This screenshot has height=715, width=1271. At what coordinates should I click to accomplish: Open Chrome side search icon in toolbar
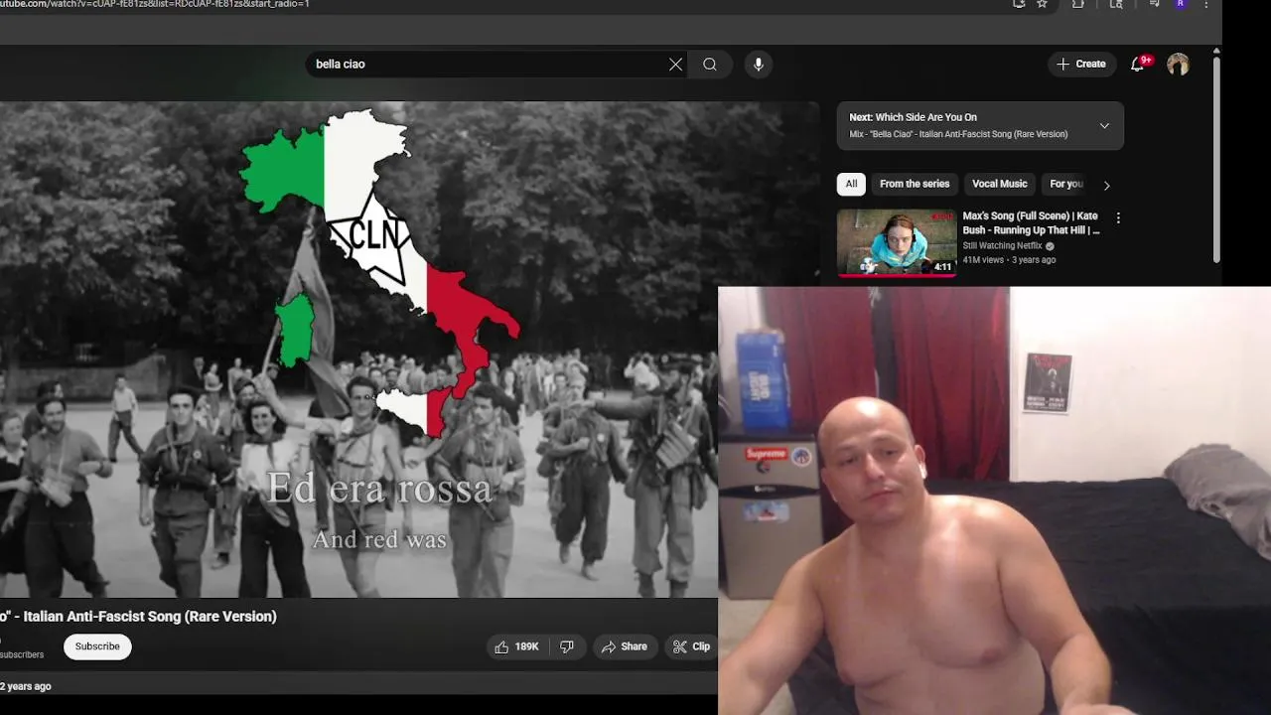1116,4
